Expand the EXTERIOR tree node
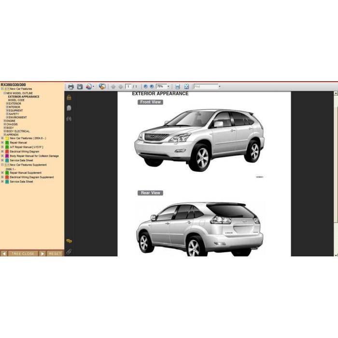This screenshot has height=338, width=338. (x=7, y=103)
